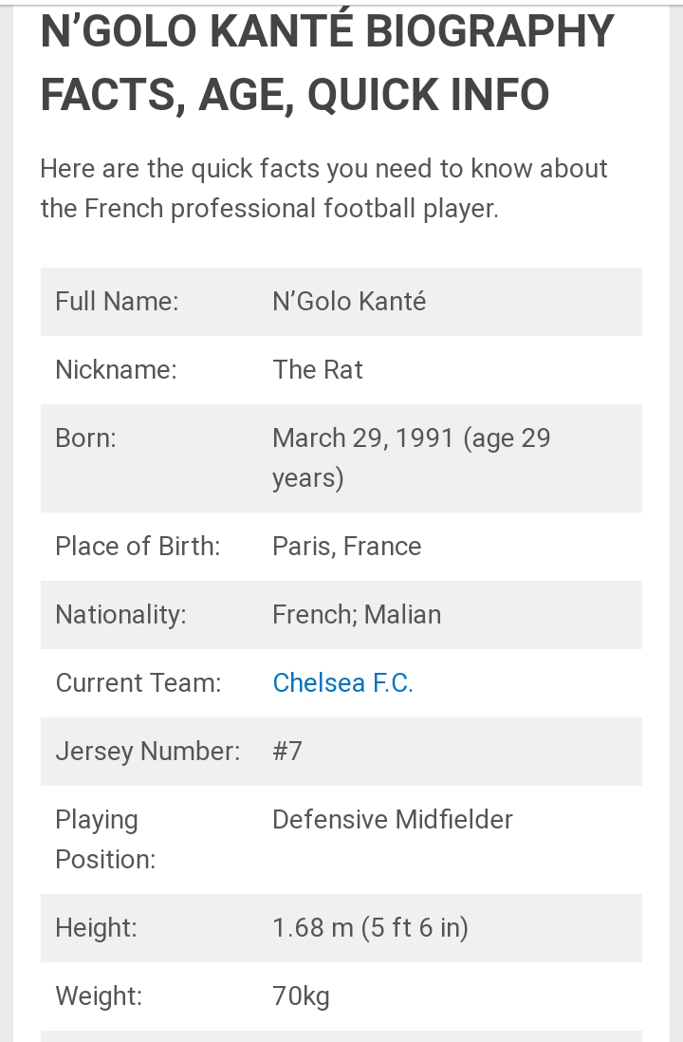Click the 'Defensive Midfielder' value

pos(392,820)
